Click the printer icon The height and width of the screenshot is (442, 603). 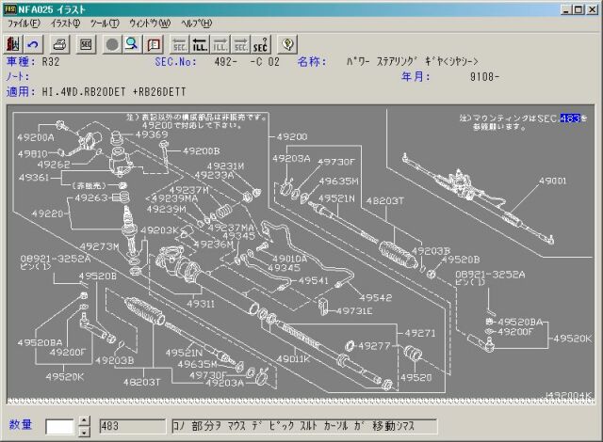59,44
